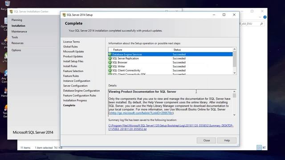Open Options in Installation Center window
Image resolution: width=285 pixels, height=160 pixels.
16,50
